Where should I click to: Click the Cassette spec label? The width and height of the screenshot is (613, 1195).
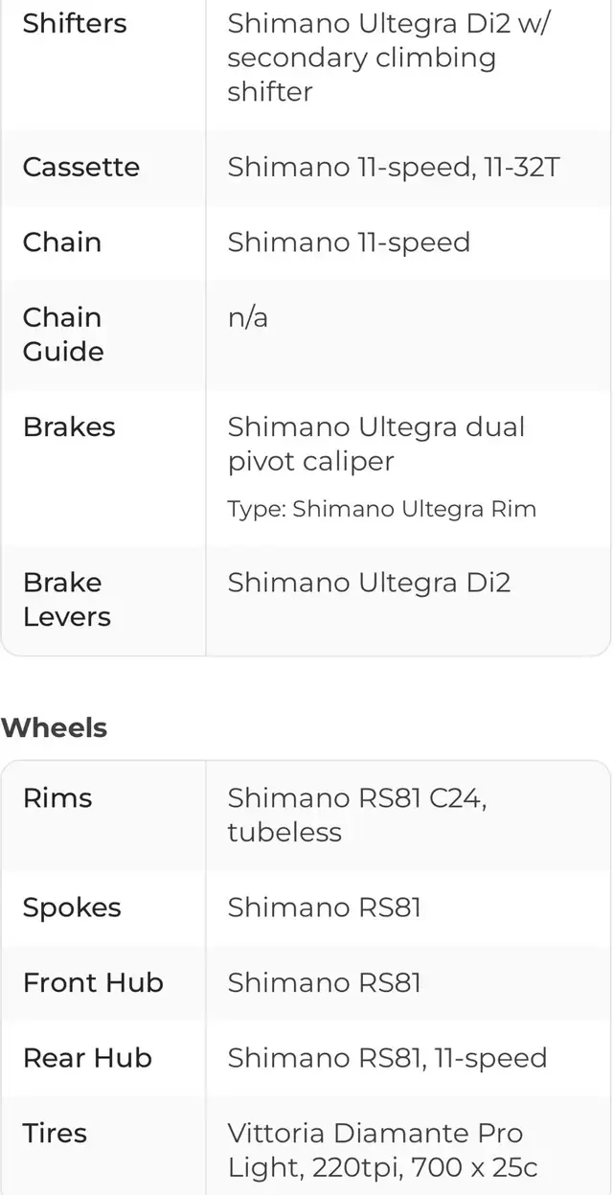click(x=81, y=167)
